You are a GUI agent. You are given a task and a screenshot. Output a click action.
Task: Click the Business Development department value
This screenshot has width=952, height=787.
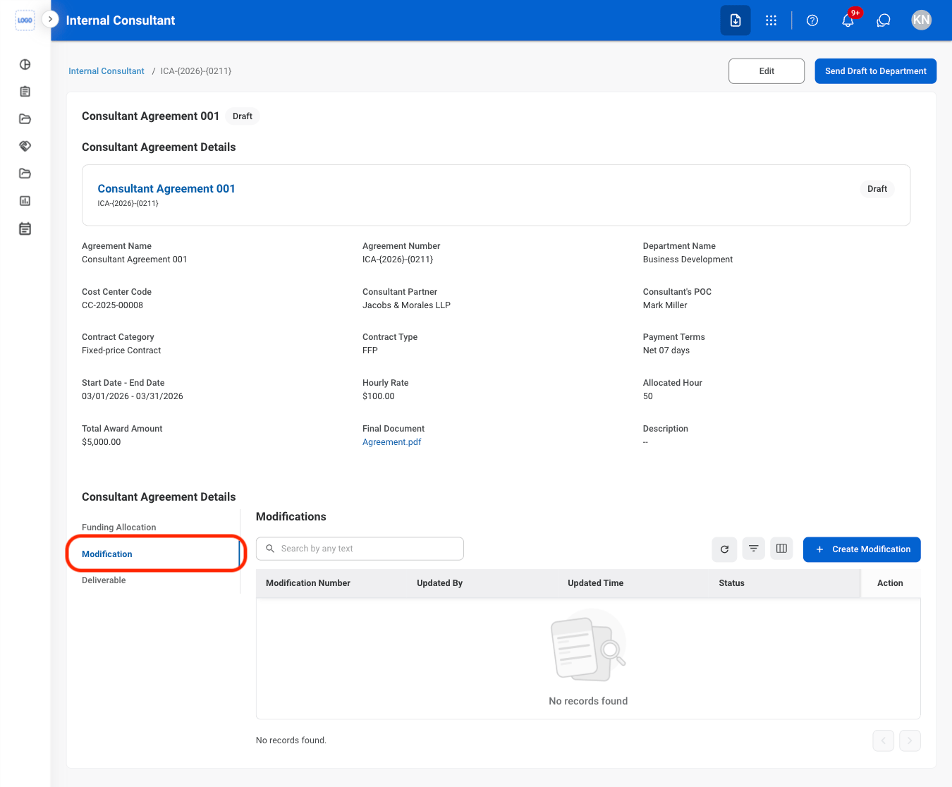point(688,260)
